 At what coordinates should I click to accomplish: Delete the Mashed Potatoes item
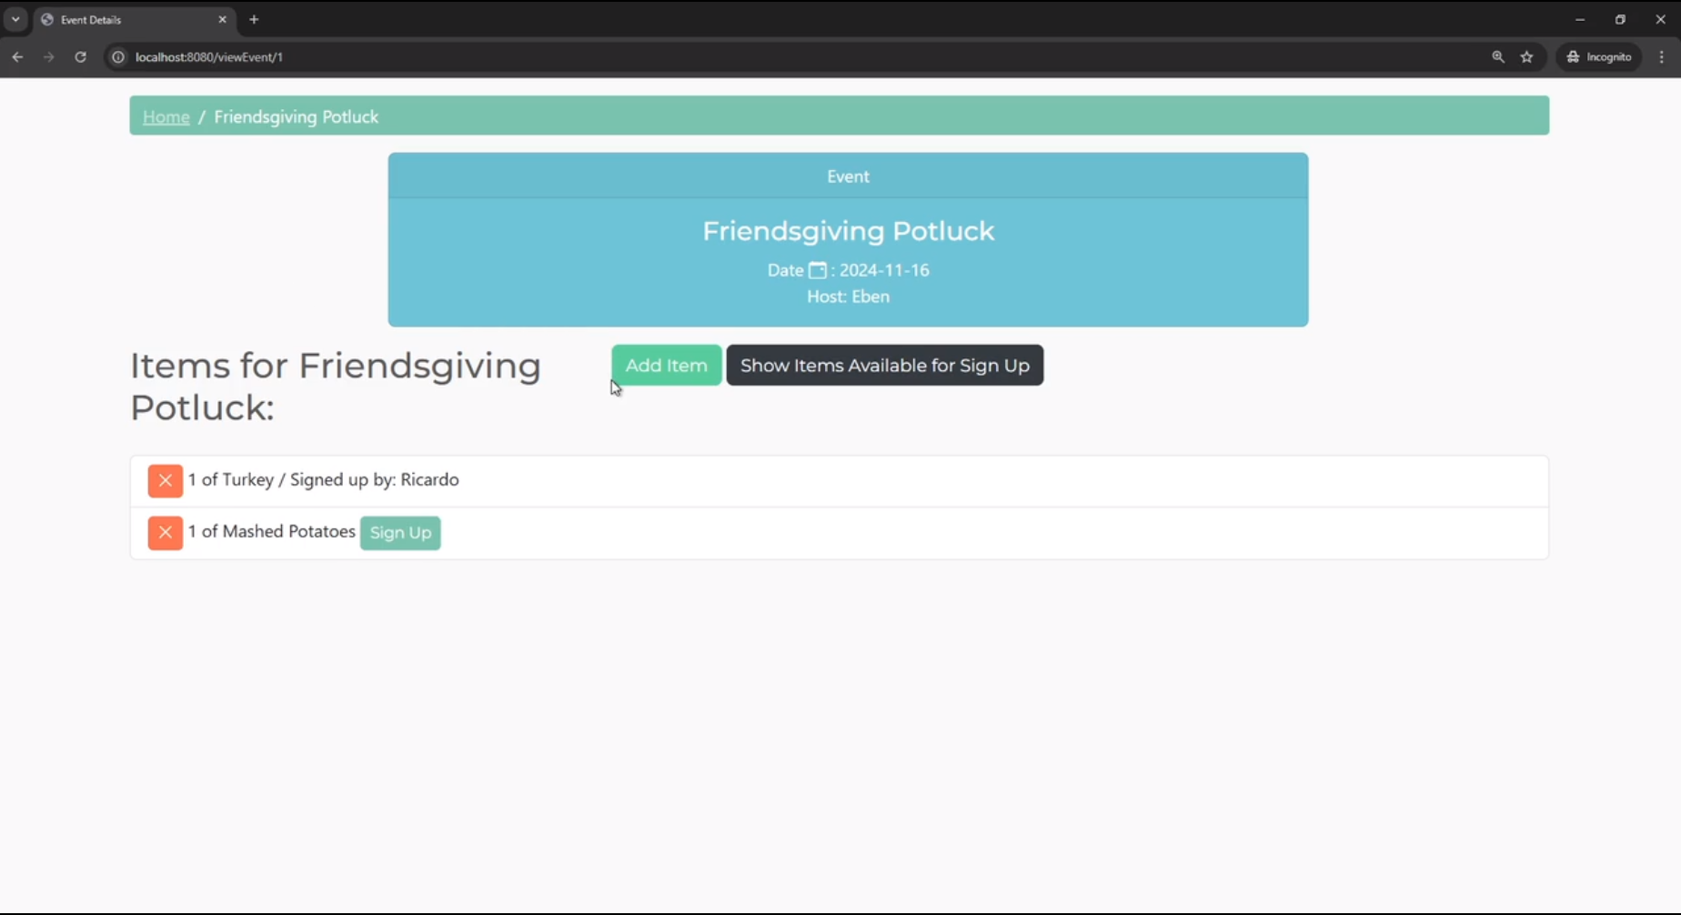165,533
